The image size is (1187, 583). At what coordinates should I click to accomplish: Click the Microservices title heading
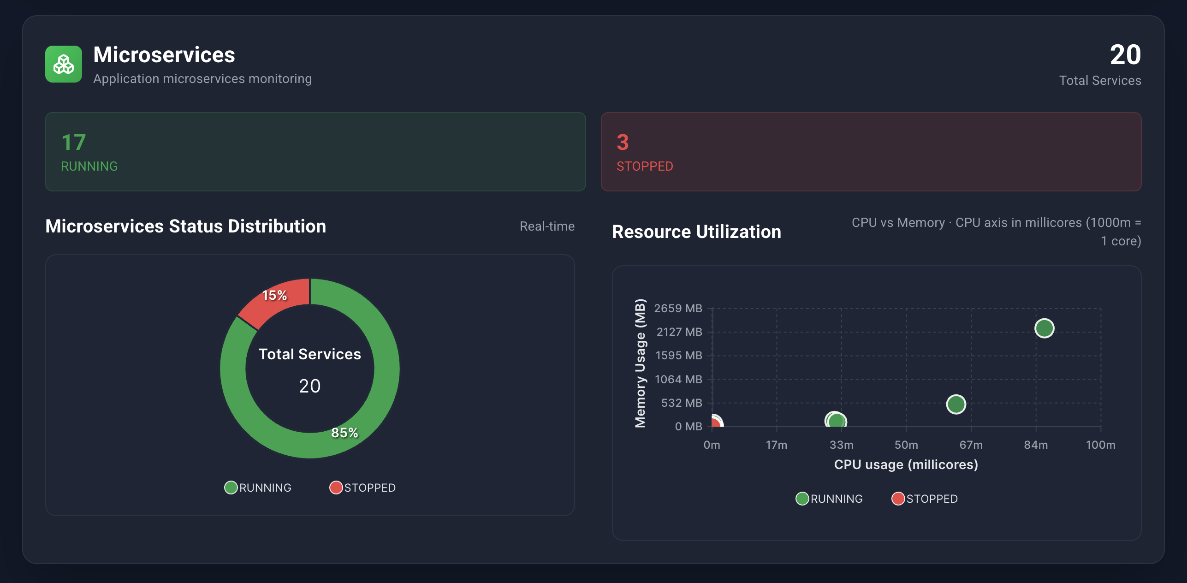[x=164, y=55]
